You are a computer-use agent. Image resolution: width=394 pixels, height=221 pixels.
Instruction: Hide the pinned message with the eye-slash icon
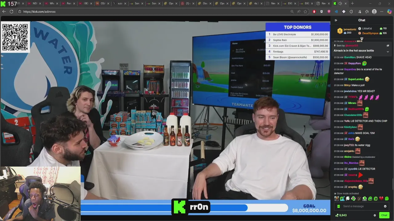pyautogui.click(x=388, y=45)
